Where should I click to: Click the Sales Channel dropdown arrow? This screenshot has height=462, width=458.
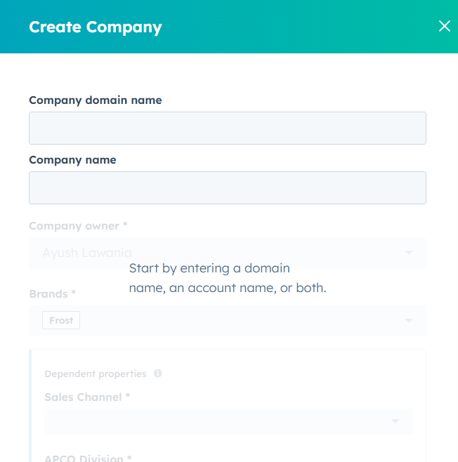click(395, 421)
